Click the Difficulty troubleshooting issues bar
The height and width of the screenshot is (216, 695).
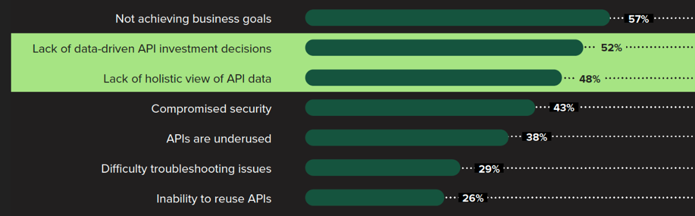point(383,168)
